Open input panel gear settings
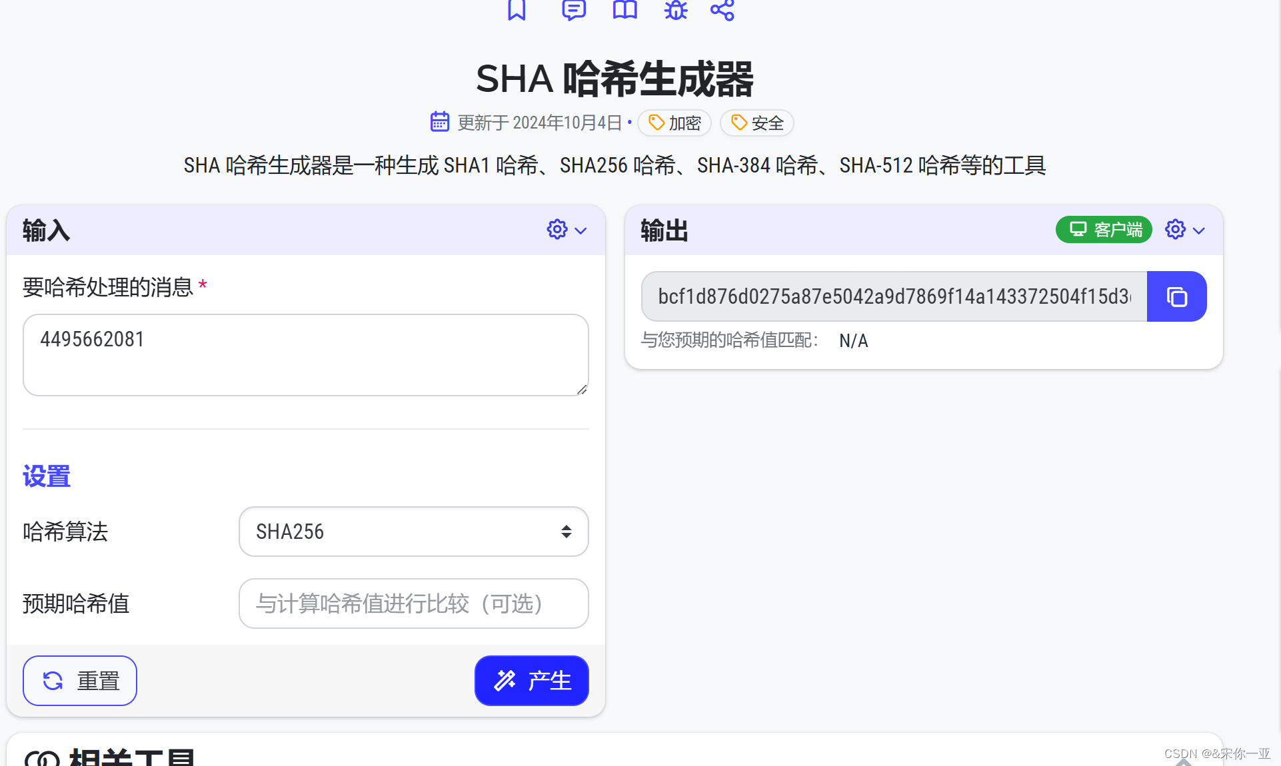The height and width of the screenshot is (766, 1281). [557, 230]
